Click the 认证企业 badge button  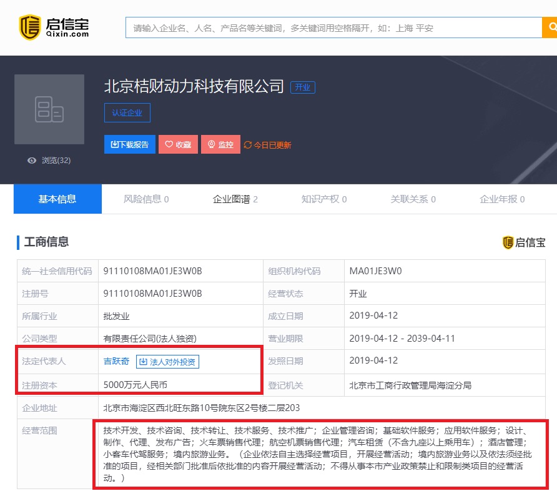[x=127, y=113]
